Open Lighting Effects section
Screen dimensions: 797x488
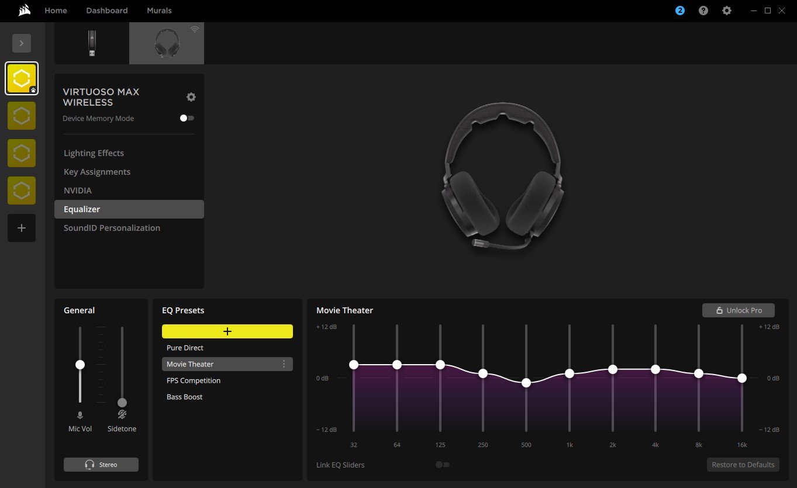[x=129, y=153]
